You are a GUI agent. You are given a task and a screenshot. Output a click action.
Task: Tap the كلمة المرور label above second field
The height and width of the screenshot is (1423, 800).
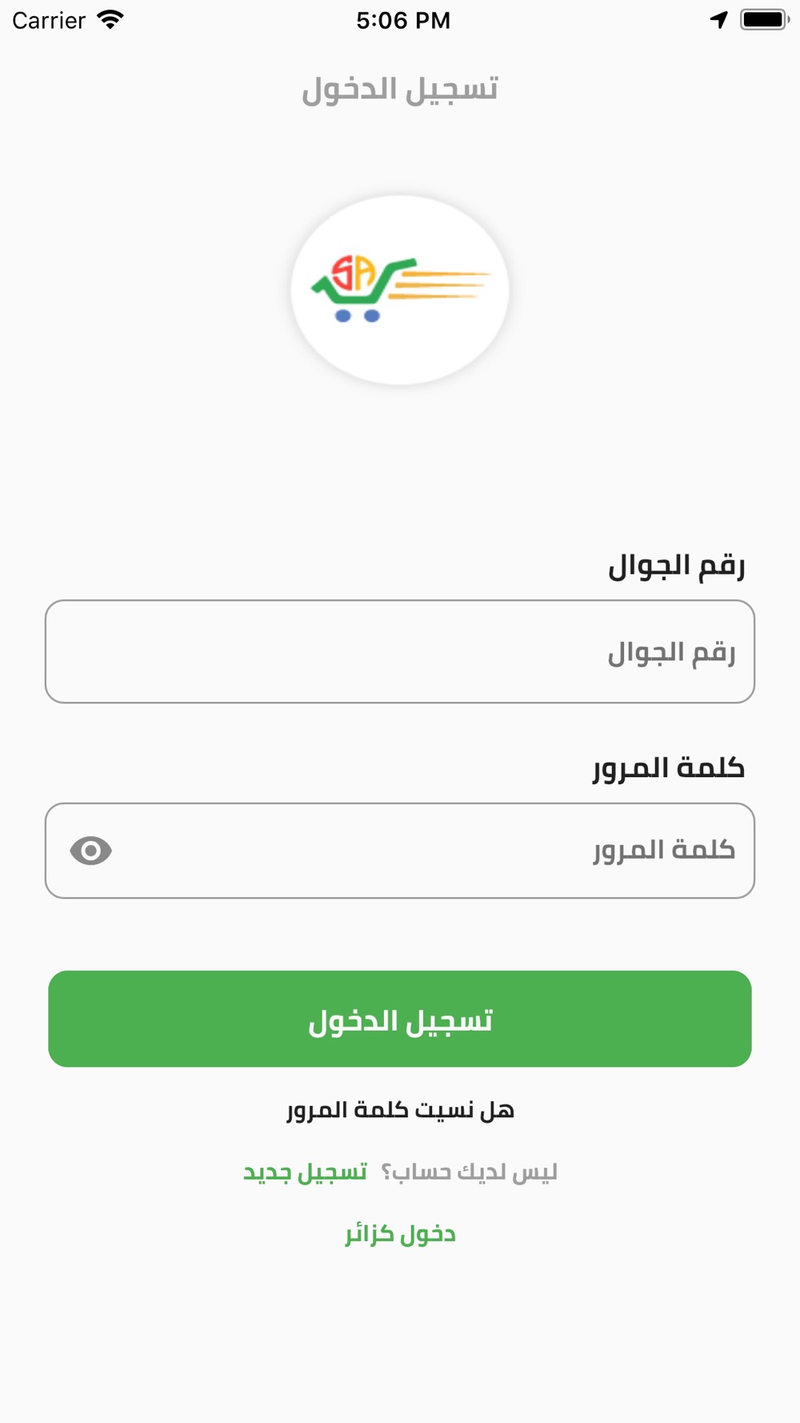point(669,768)
